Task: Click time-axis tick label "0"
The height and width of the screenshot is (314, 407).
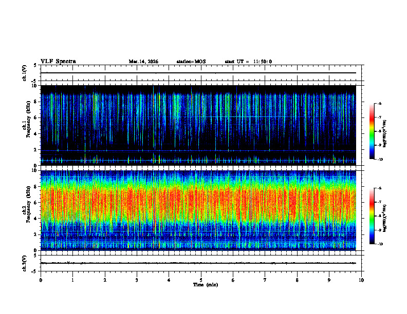Action: pos(41,280)
